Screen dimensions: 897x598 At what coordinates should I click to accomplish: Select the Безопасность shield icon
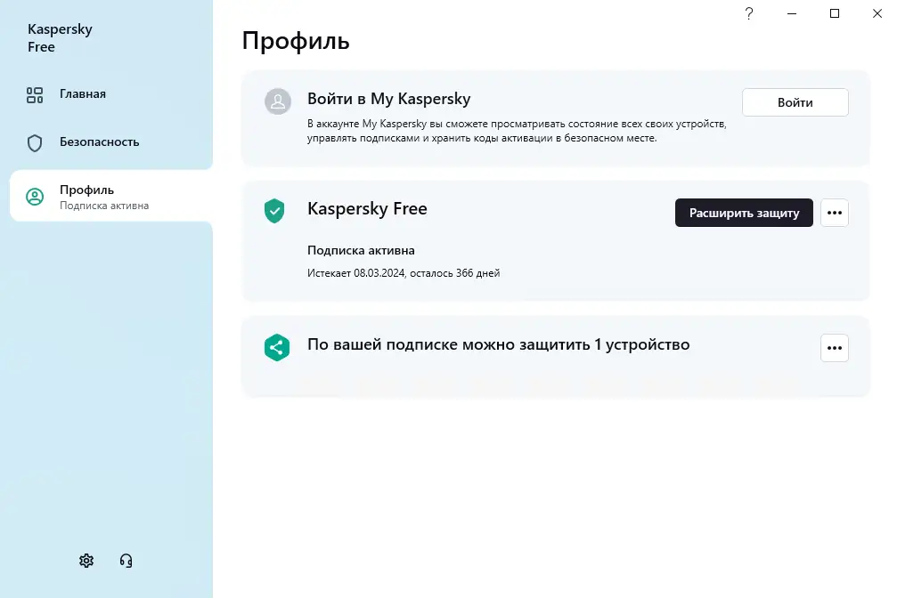[37, 141]
